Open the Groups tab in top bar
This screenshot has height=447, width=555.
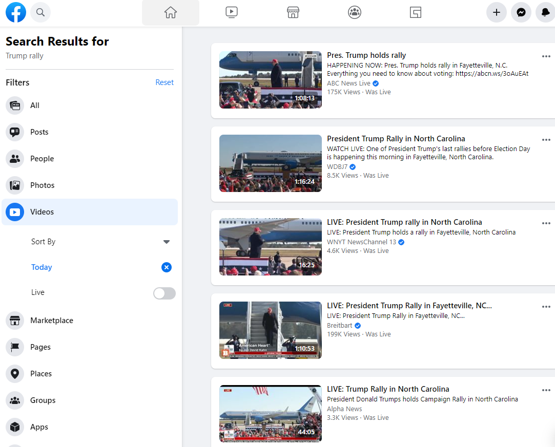[x=354, y=13]
